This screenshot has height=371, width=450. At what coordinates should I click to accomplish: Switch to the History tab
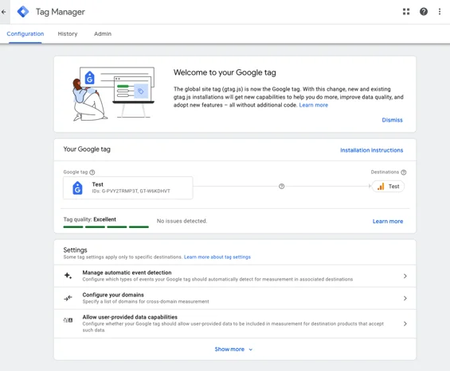(68, 34)
